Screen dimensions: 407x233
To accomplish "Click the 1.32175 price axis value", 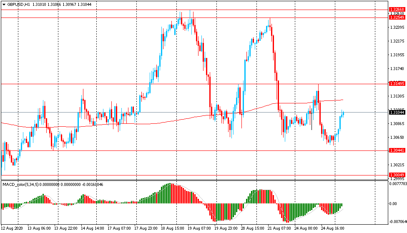I will 397,41.
